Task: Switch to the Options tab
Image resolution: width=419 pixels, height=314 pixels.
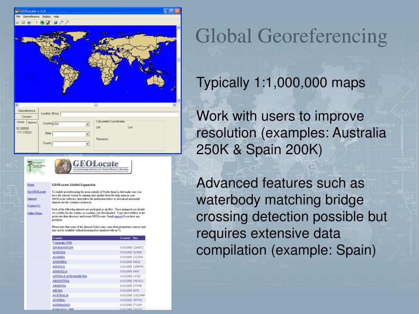Action: click(x=32, y=122)
